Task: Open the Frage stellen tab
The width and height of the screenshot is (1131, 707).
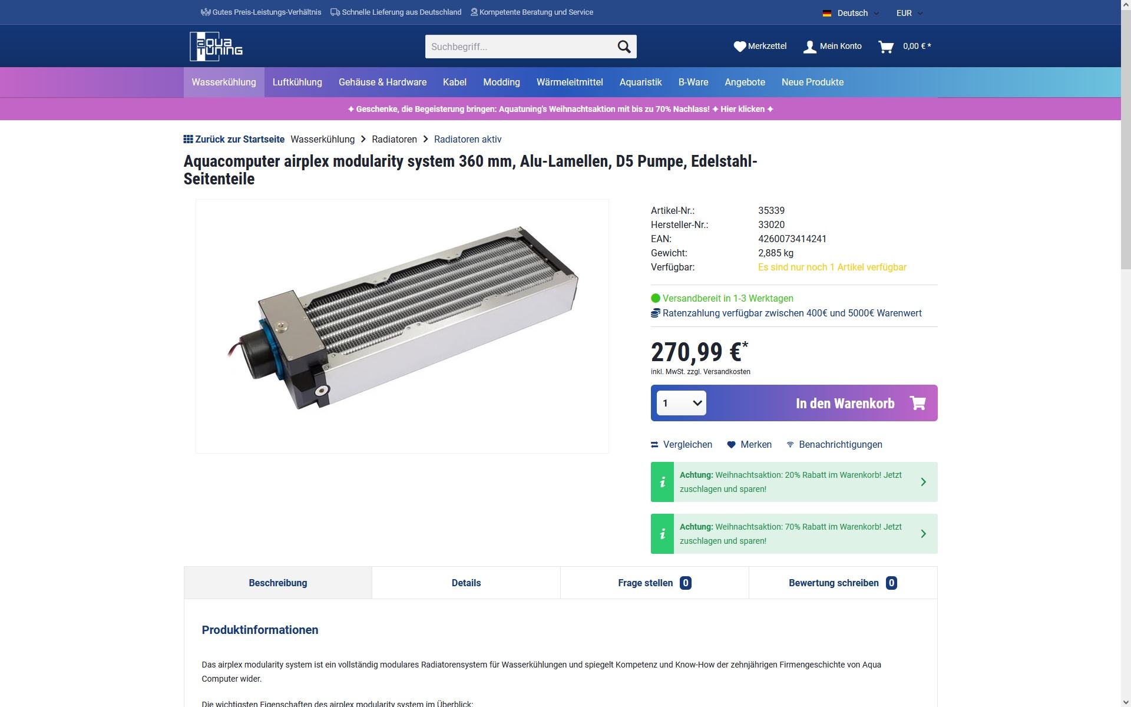Action: pyautogui.click(x=654, y=583)
